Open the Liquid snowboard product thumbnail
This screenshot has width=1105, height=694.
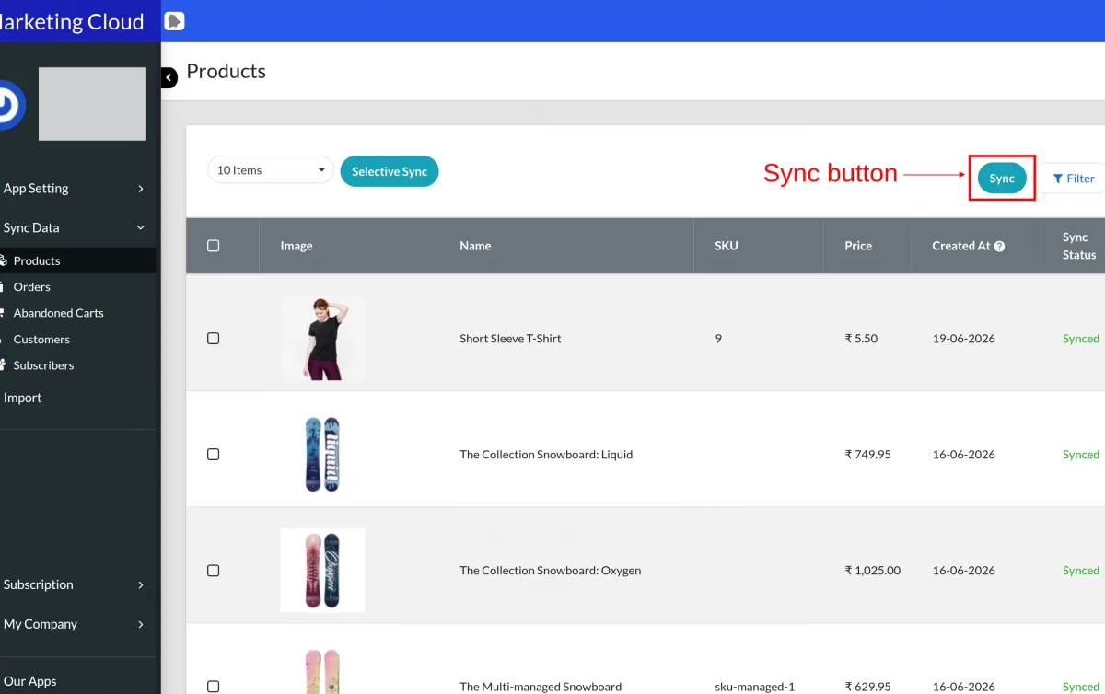(x=322, y=455)
